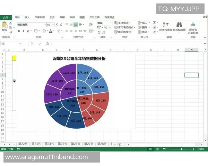Click the Copy icon
The height and width of the screenshot is (166, 208).
(x=11, y=28)
